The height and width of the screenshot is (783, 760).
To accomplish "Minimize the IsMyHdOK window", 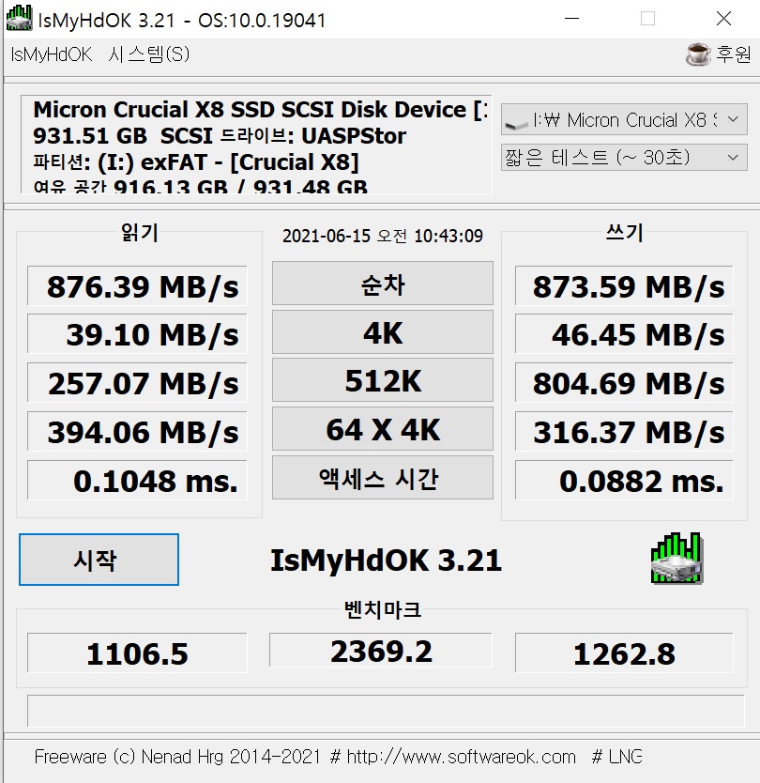I will 571,19.
